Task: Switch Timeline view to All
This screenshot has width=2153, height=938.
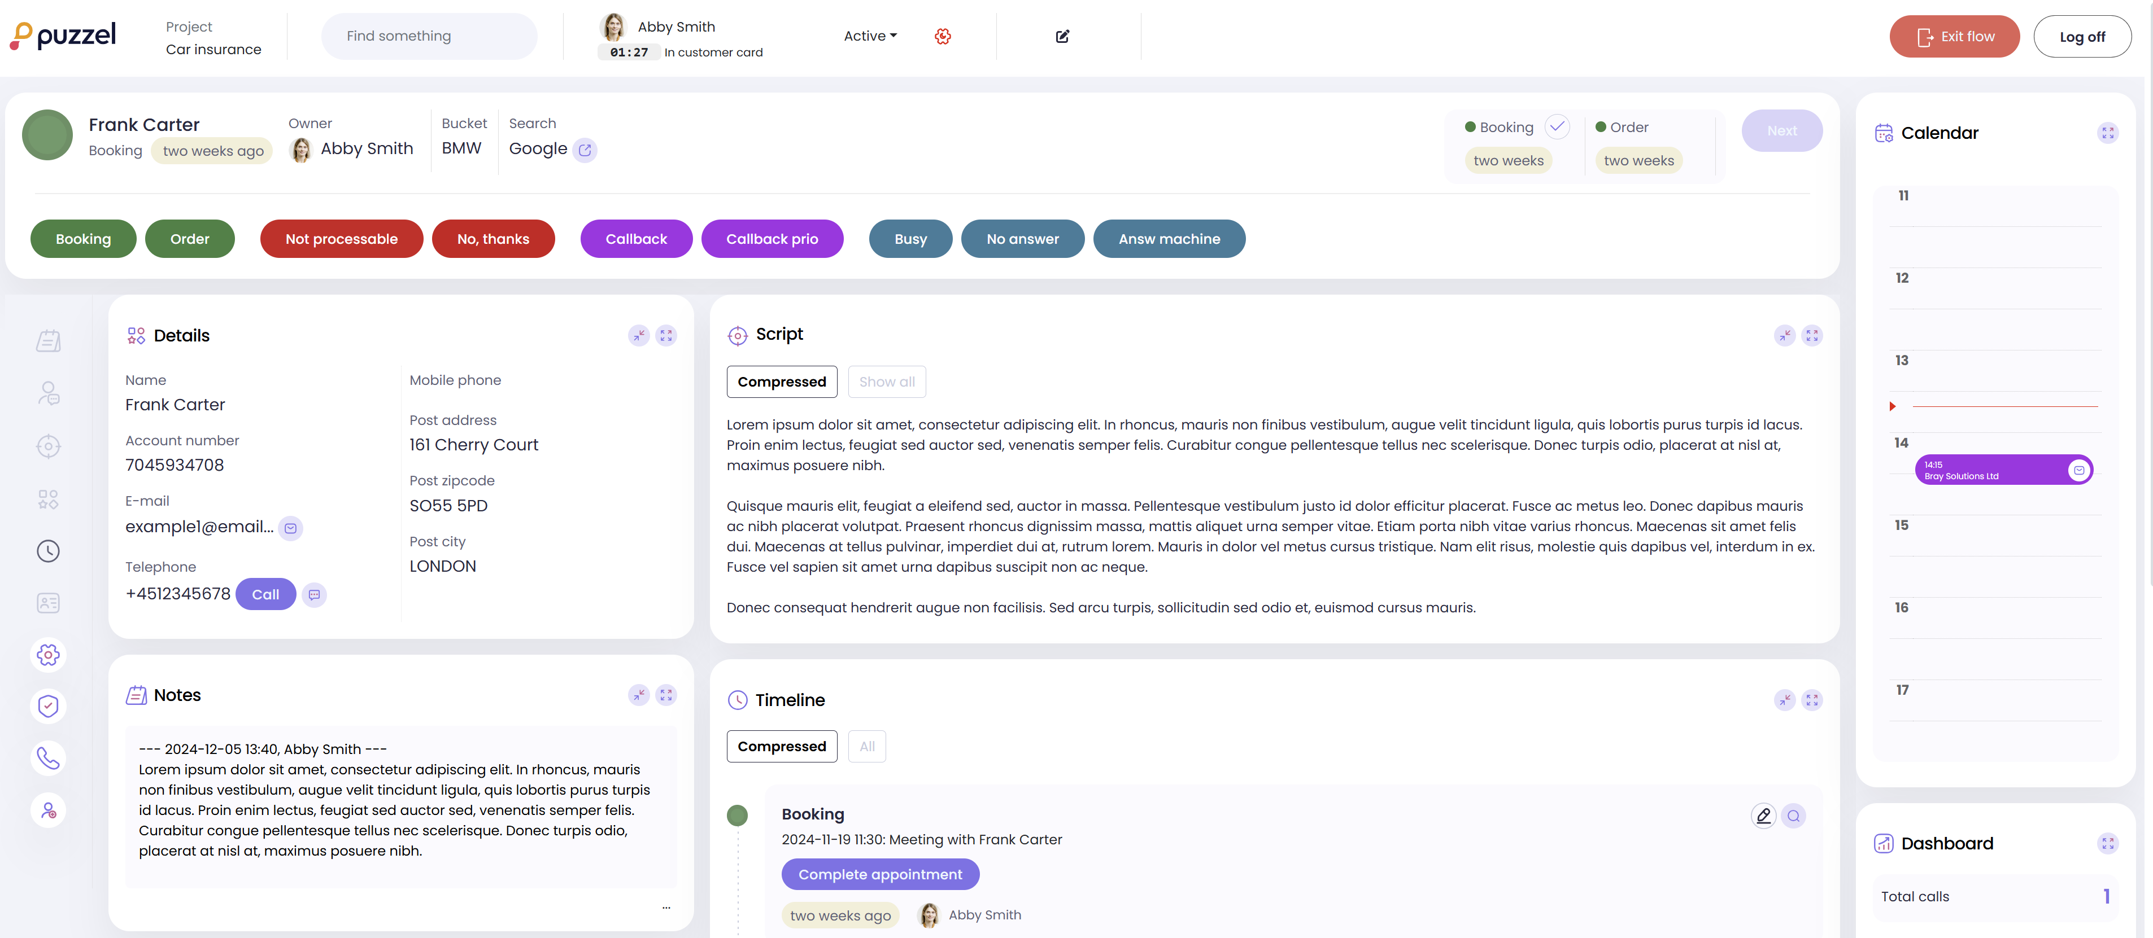Action: coord(867,746)
